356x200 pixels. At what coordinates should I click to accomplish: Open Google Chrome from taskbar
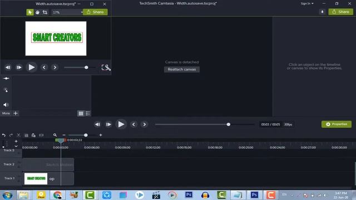click(x=57, y=195)
